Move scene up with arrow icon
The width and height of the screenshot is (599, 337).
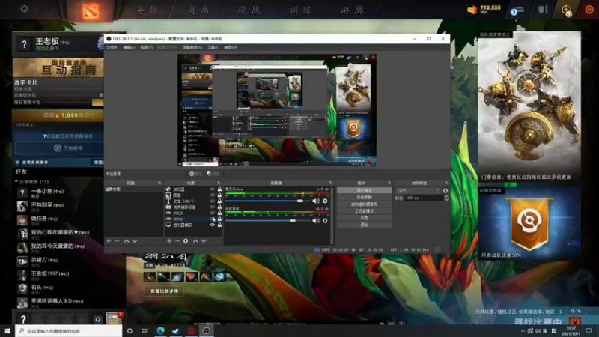pyautogui.click(x=127, y=241)
